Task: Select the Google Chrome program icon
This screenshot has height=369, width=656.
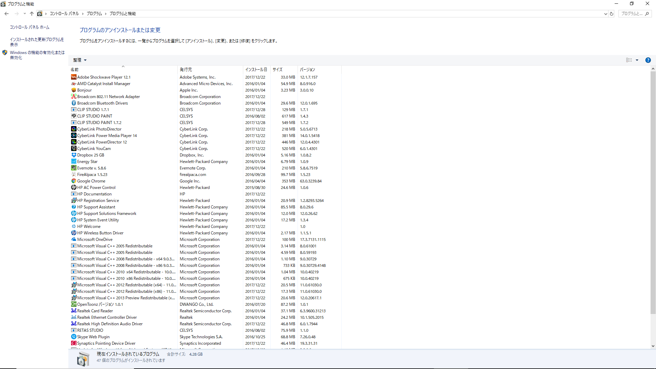Action: pos(73,181)
